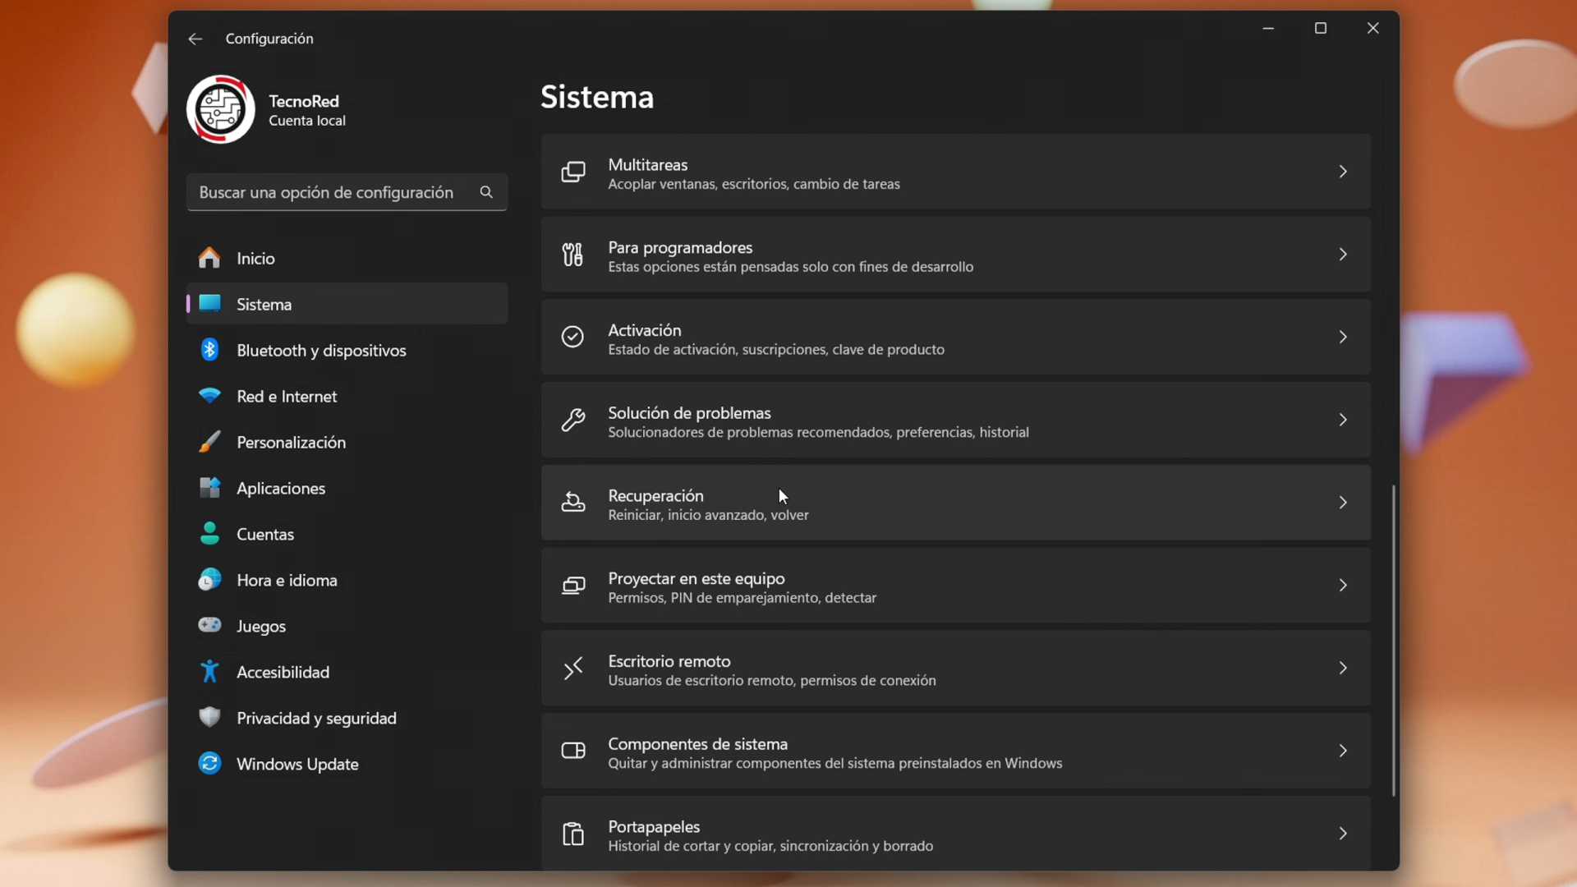Viewport: 1577px width, 887px height.
Task: Navigate to Windows Update in the sidebar
Action: [x=297, y=764]
